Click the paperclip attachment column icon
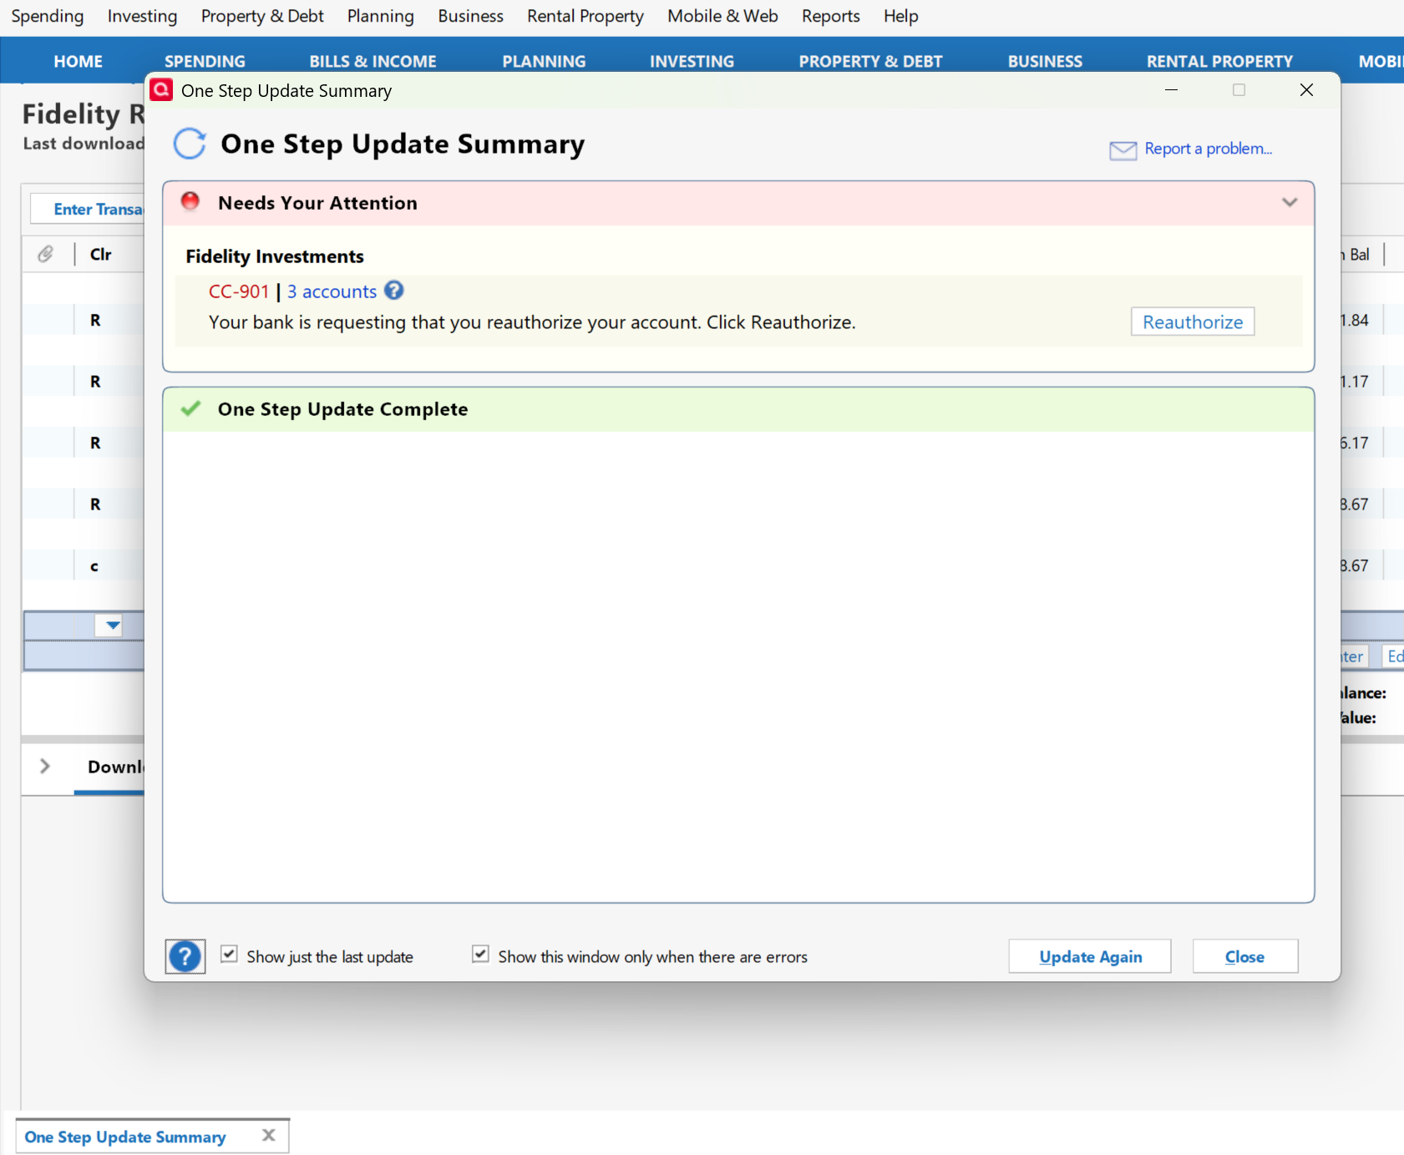1404x1155 pixels. [x=45, y=254]
